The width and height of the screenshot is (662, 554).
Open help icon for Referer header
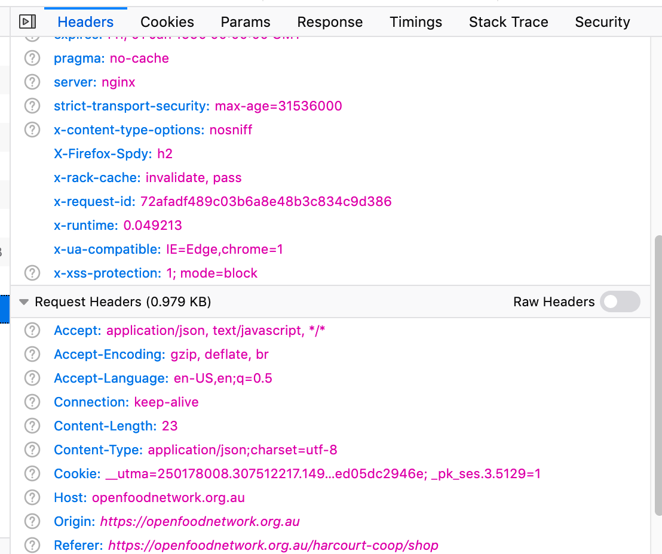(x=32, y=546)
